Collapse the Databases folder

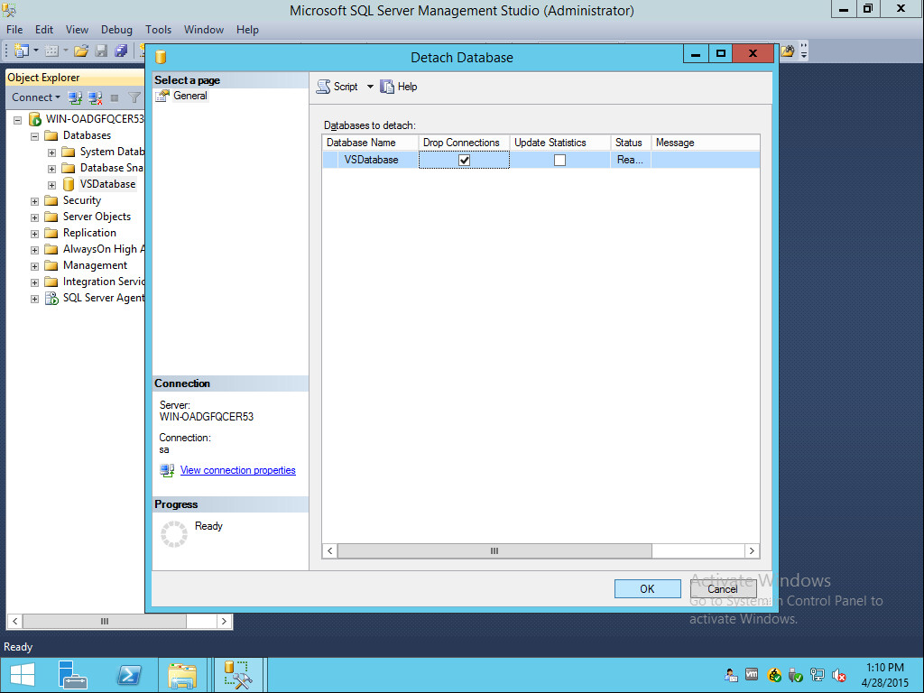coord(35,136)
